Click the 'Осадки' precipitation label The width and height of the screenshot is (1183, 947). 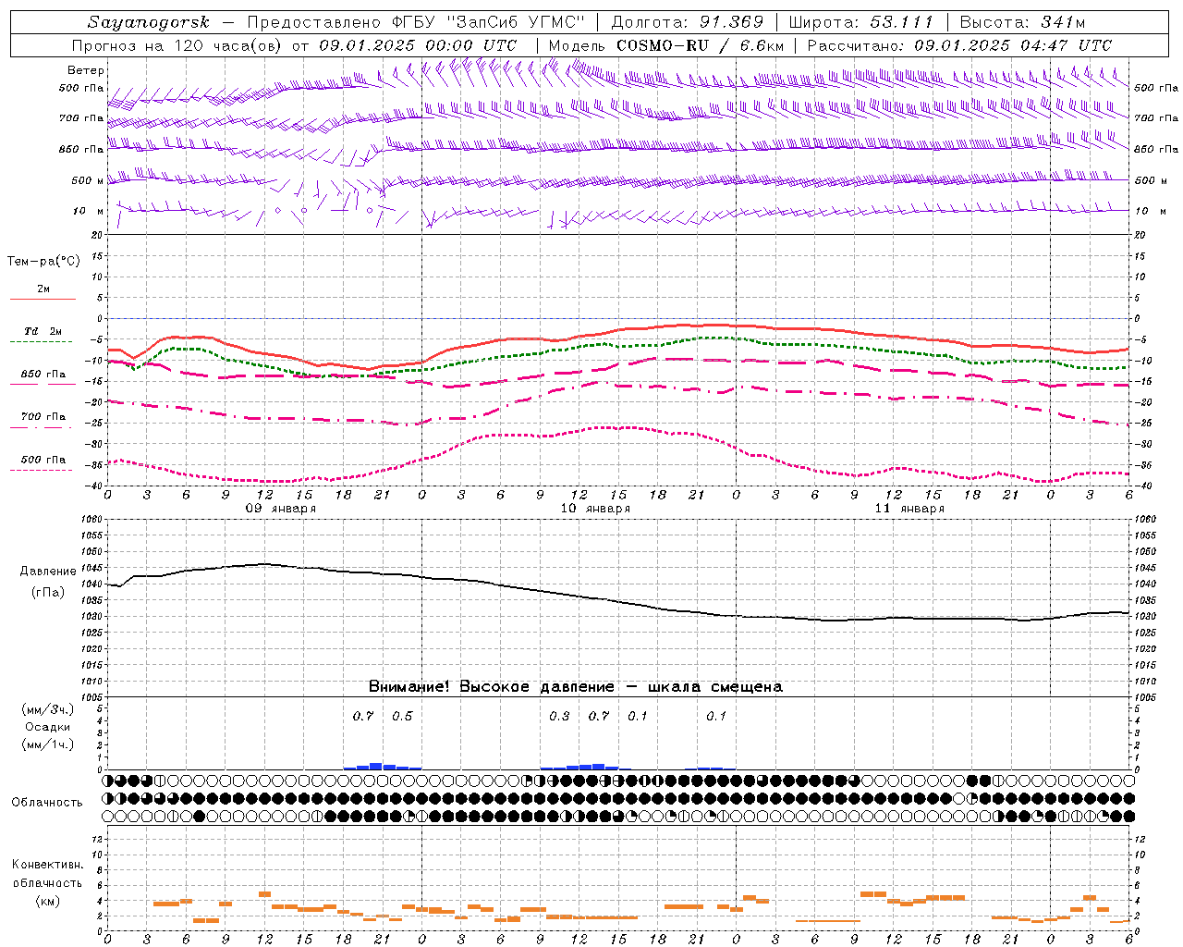point(48,727)
